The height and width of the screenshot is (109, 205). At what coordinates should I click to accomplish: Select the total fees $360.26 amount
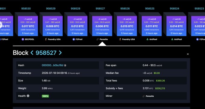(x=160, y=81)
